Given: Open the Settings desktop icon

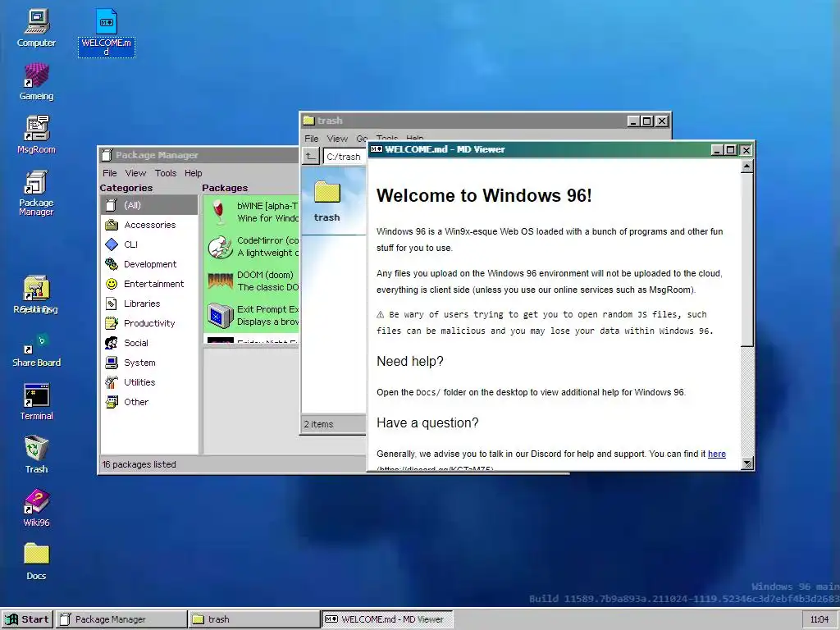Looking at the screenshot, I should [36, 294].
